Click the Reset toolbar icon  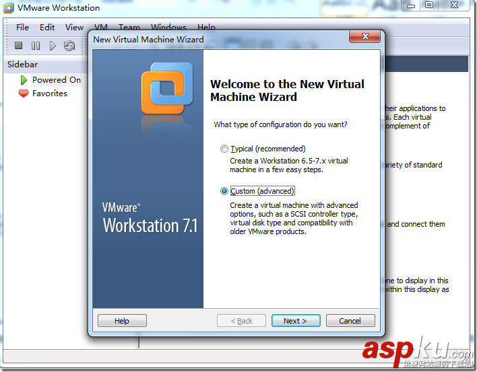(x=69, y=46)
